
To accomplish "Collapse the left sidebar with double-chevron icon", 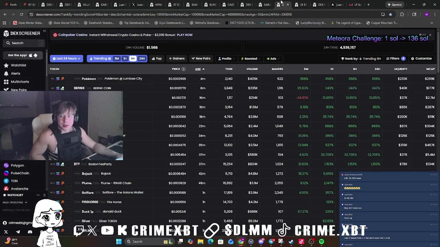I will pyautogui.click(x=44, y=31).
